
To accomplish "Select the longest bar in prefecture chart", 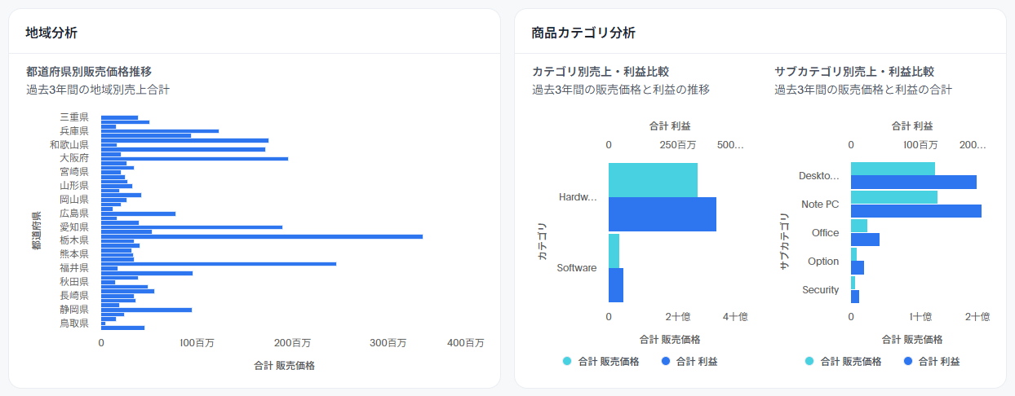I will (261, 236).
